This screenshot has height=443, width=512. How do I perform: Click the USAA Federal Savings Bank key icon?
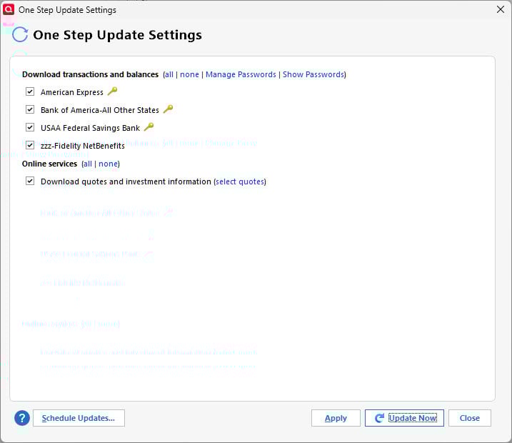click(x=149, y=126)
